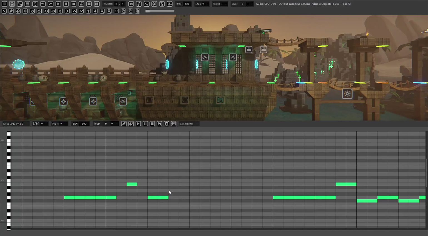Open the mixer with the faders icon
The image size is (428, 236).
tap(170, 4)
